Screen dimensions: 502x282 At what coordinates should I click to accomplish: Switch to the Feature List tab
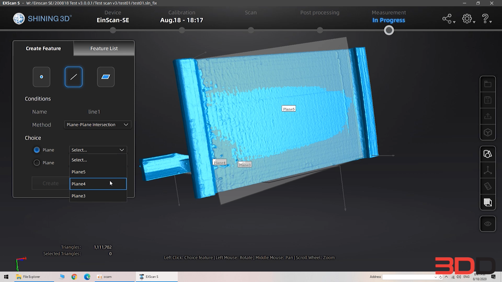104,48
